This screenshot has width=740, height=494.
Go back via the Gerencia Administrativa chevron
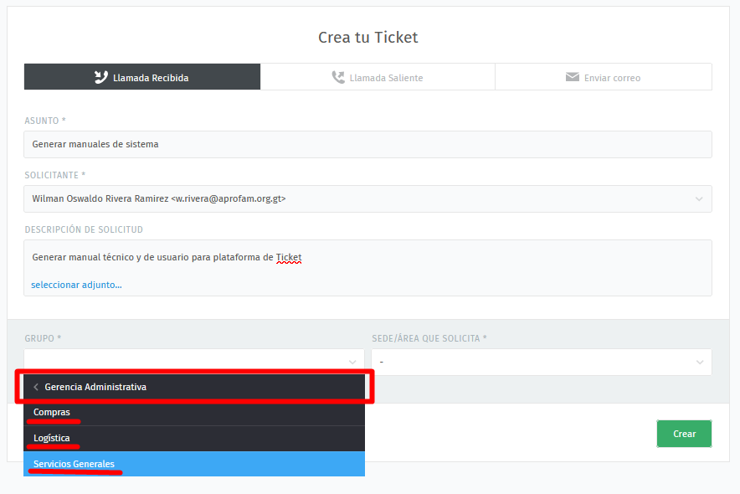click(x=36, y=387)
